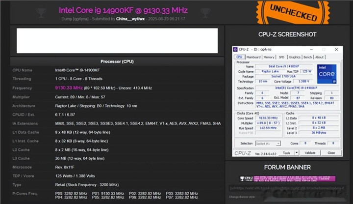The image size is (353, 204).
Task: Click 'Uncore: 410.4 MHz' in Frequency row
Action: (135, 88)
